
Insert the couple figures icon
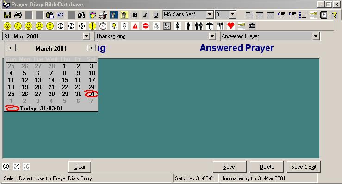click(199, 26)
